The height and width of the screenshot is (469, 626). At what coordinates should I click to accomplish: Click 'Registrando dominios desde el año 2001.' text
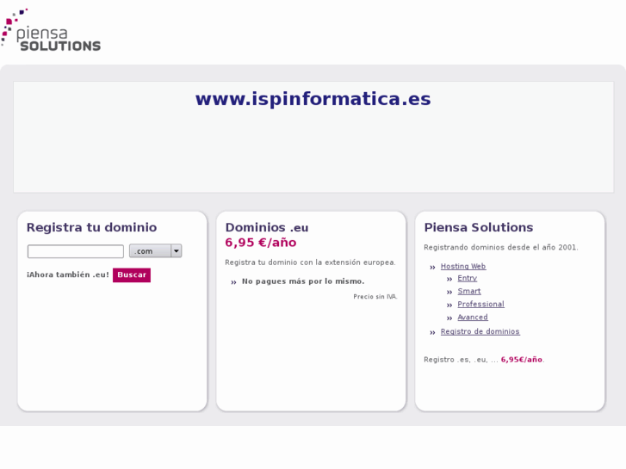[501, 248]
